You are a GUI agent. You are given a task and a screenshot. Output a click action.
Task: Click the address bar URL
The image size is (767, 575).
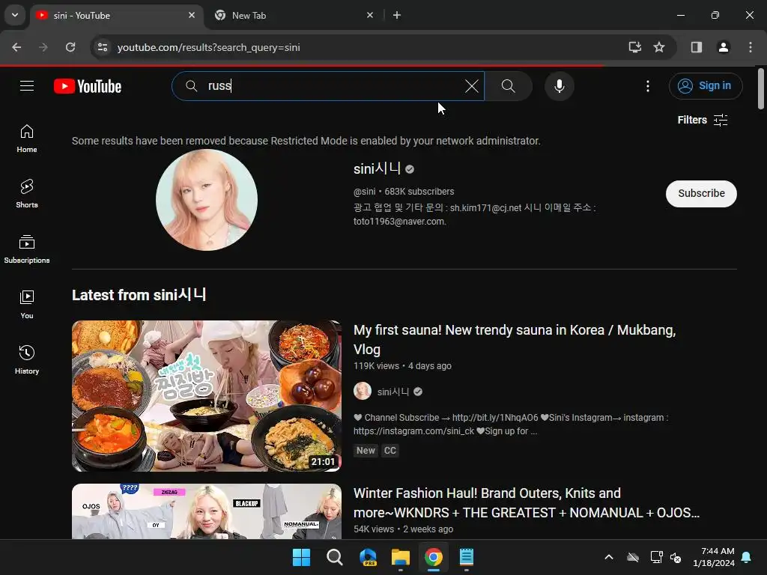[208, 47]
